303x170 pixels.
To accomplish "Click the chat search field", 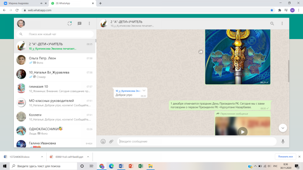I will [55, 34].
